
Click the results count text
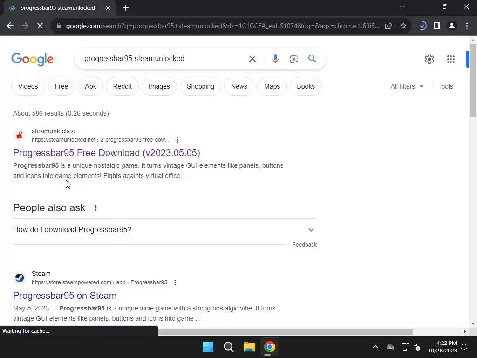(x=61, y=114)
